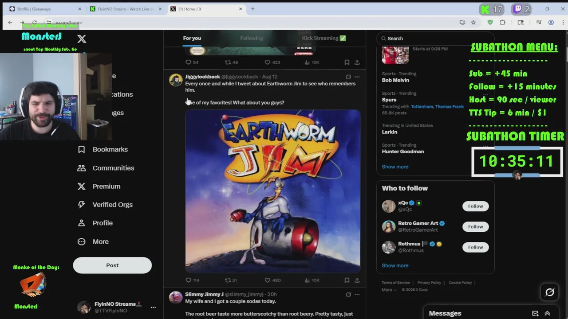Open the Earthworm Jim cover image

pos(272,191)
